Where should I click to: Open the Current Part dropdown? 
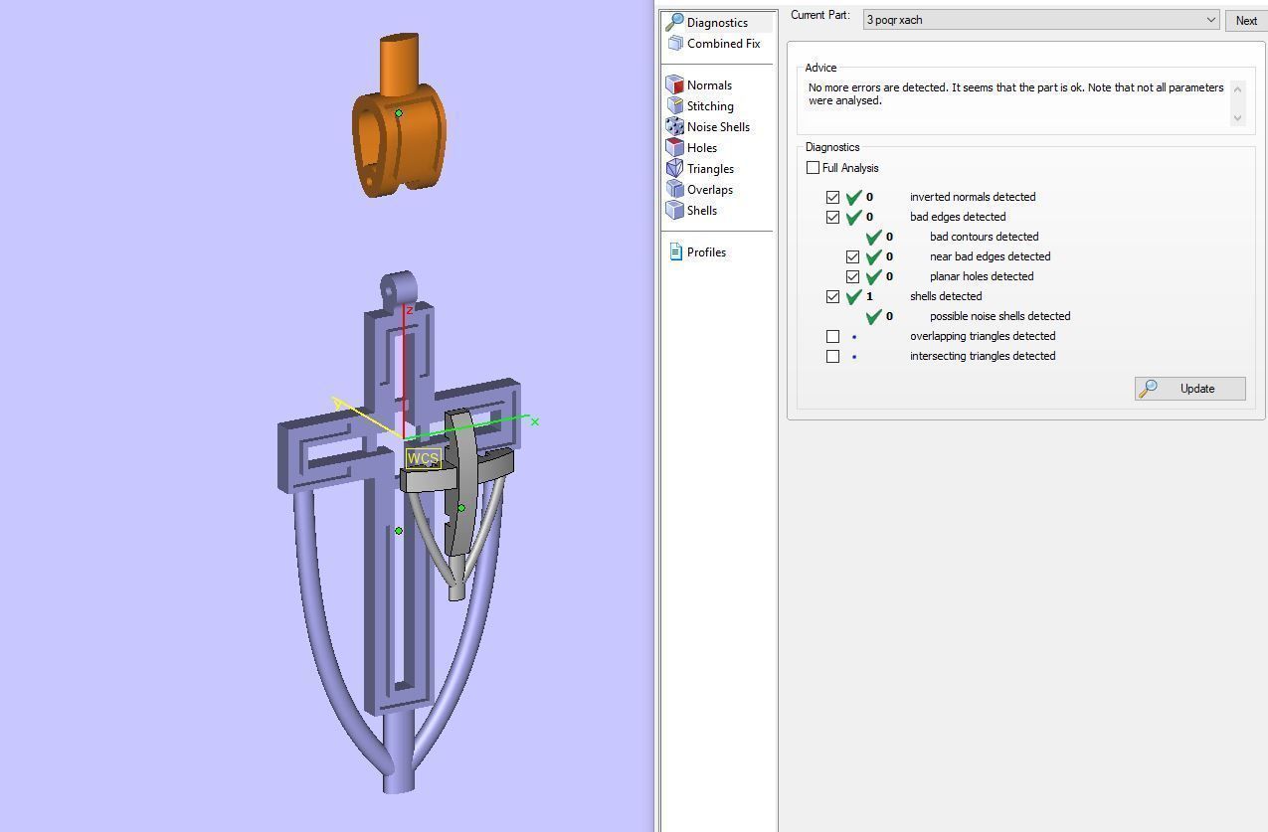(x=1040, y=20)
